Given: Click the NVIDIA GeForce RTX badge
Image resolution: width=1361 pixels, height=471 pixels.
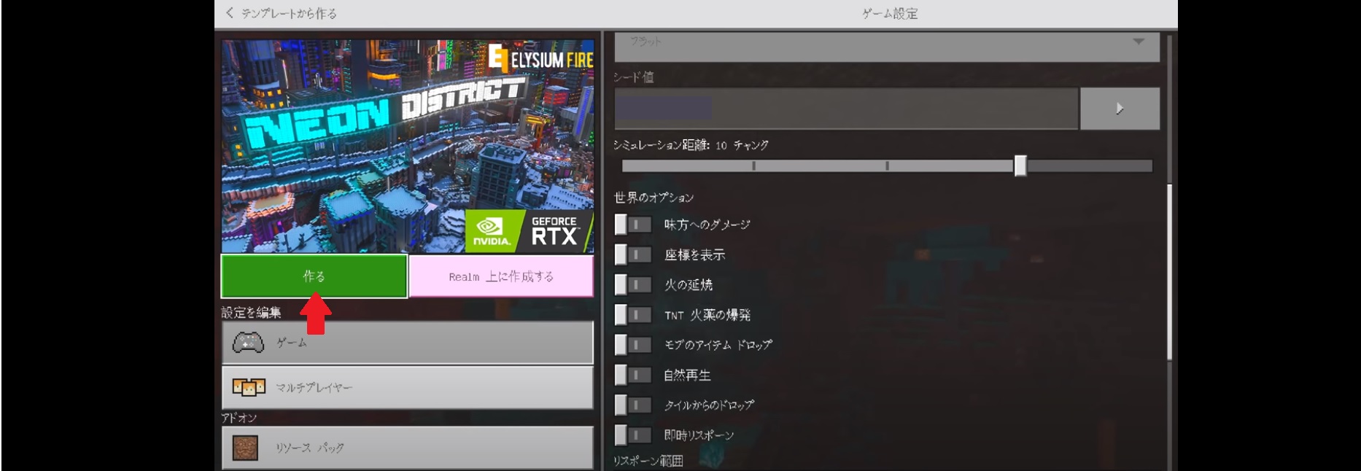Looking at the screenshot, I should pyautogui.click(x=528, y=230).
